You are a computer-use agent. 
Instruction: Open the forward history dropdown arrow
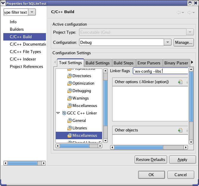point(194,13)
